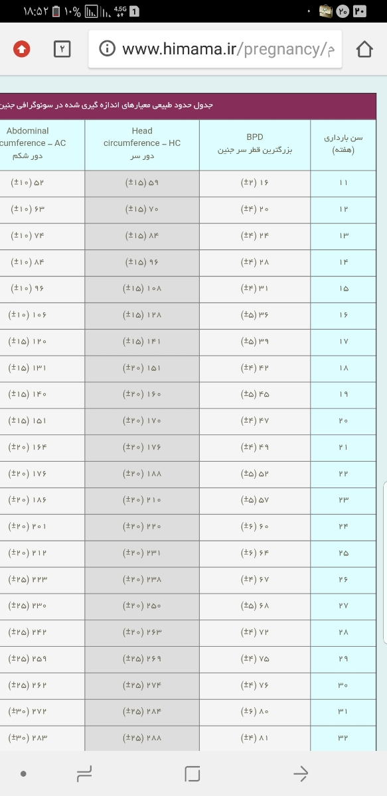
Task: Tap the briefcase notification icon in status bar
Action: pos(326,11)
